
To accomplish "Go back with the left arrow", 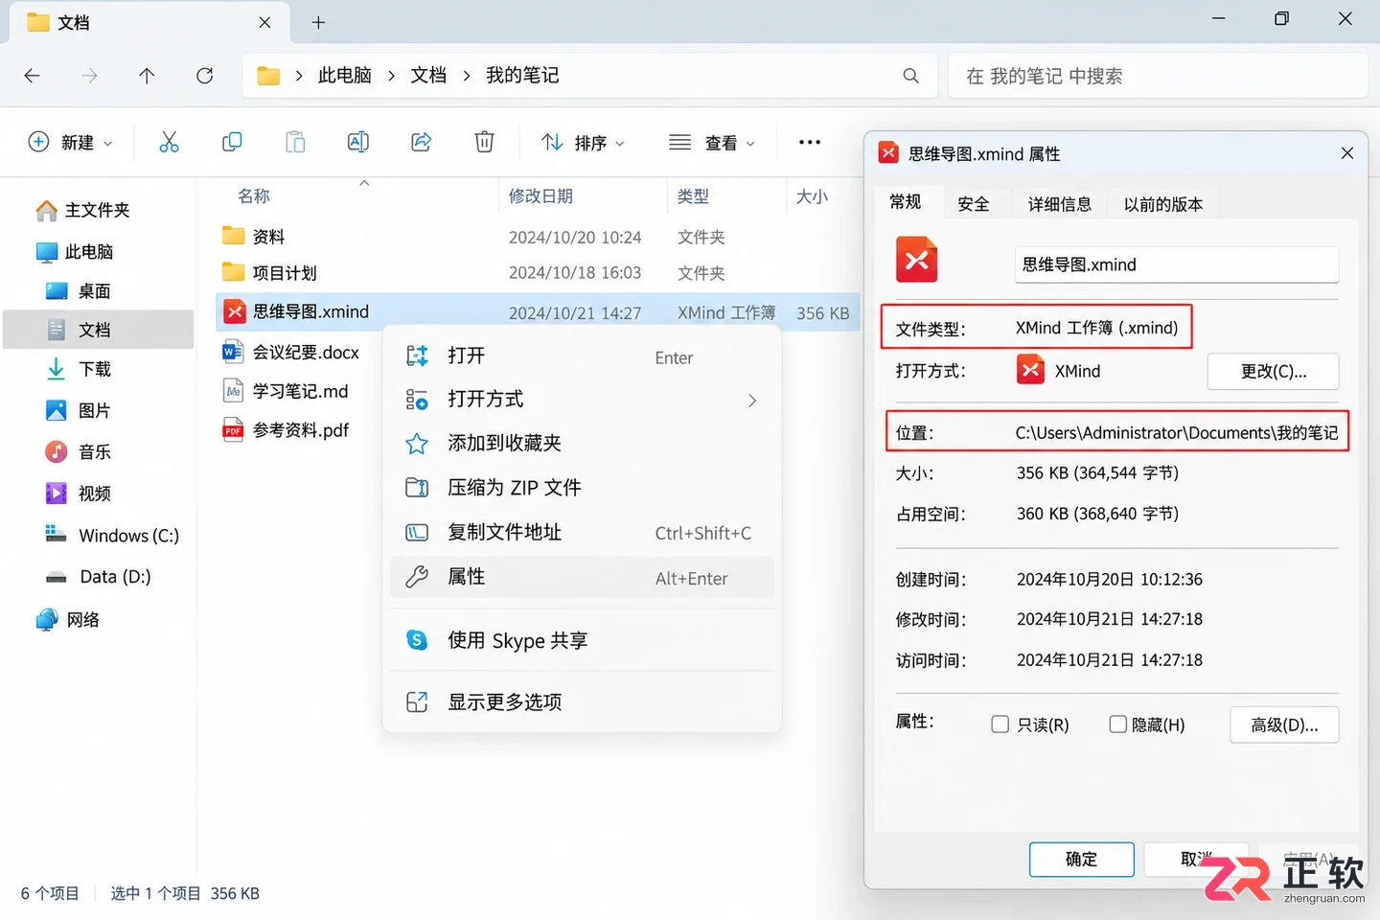I will [x=32, y=76].
